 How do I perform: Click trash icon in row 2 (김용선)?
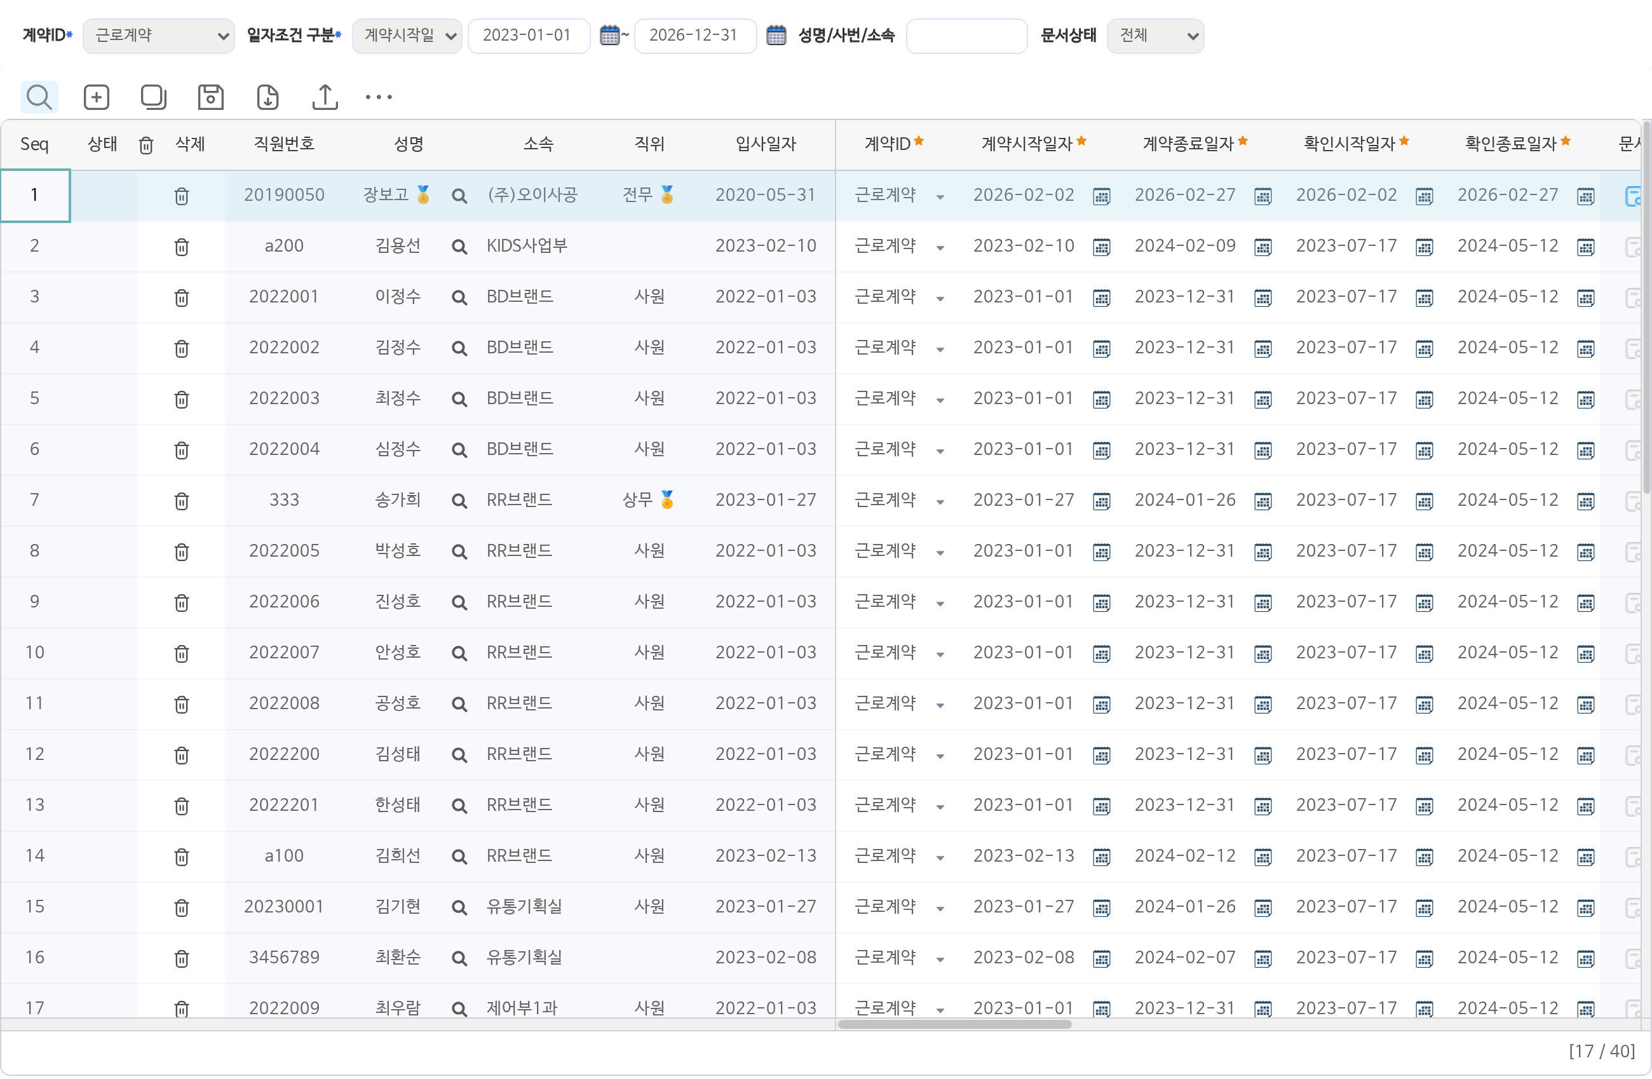point(182,247)
